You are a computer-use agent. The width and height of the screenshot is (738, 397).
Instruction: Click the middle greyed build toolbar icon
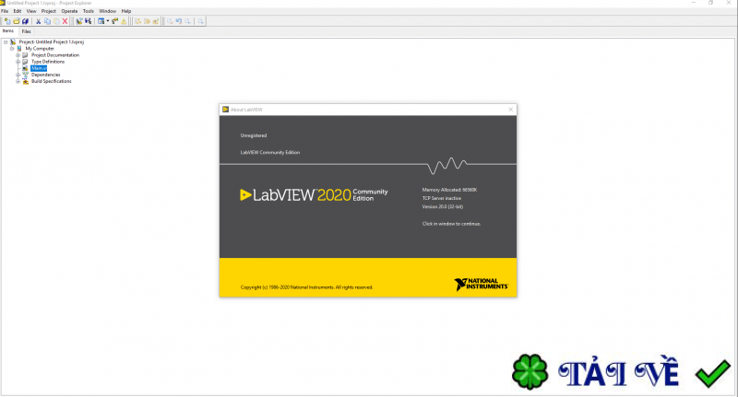147,21
